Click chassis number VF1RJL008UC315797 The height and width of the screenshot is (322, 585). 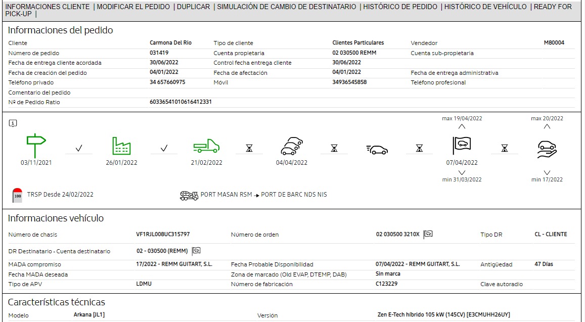click(163, 234)
